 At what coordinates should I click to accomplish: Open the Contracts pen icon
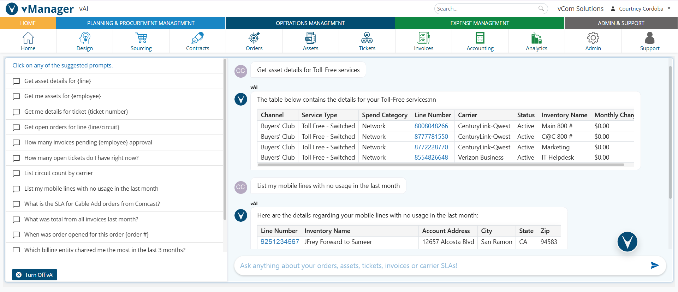coord(197,38)
